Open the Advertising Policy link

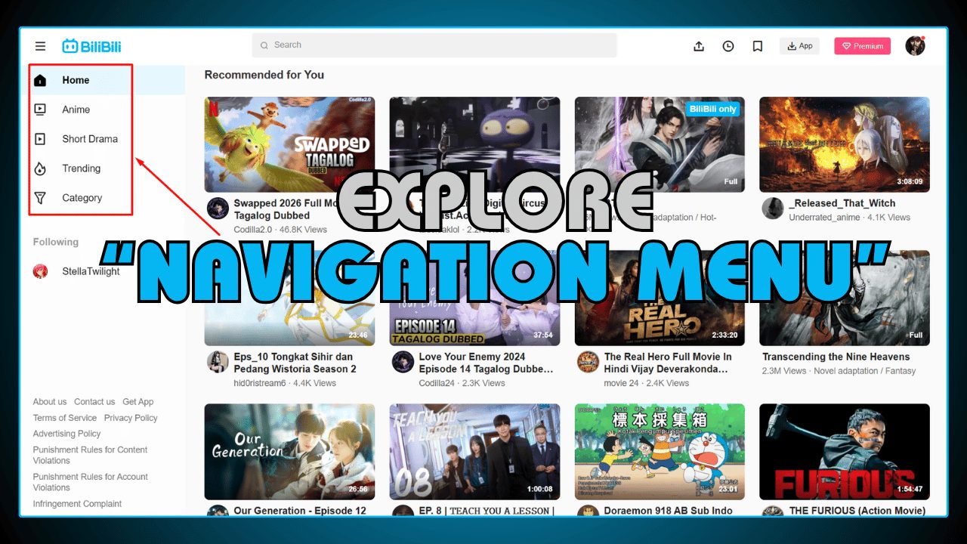click(66, 434)
